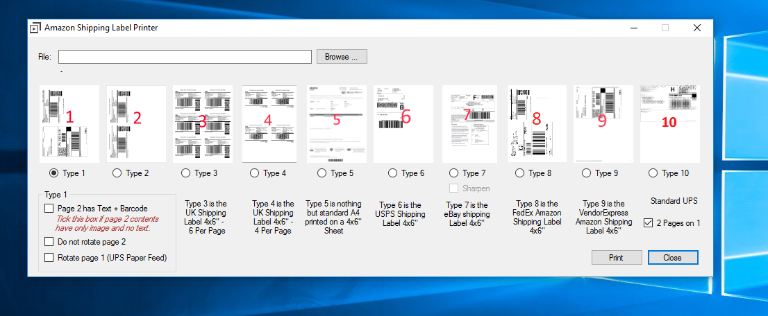Pick the Type 5 radio button
The image size is (768, 316).
coord(322,173)
